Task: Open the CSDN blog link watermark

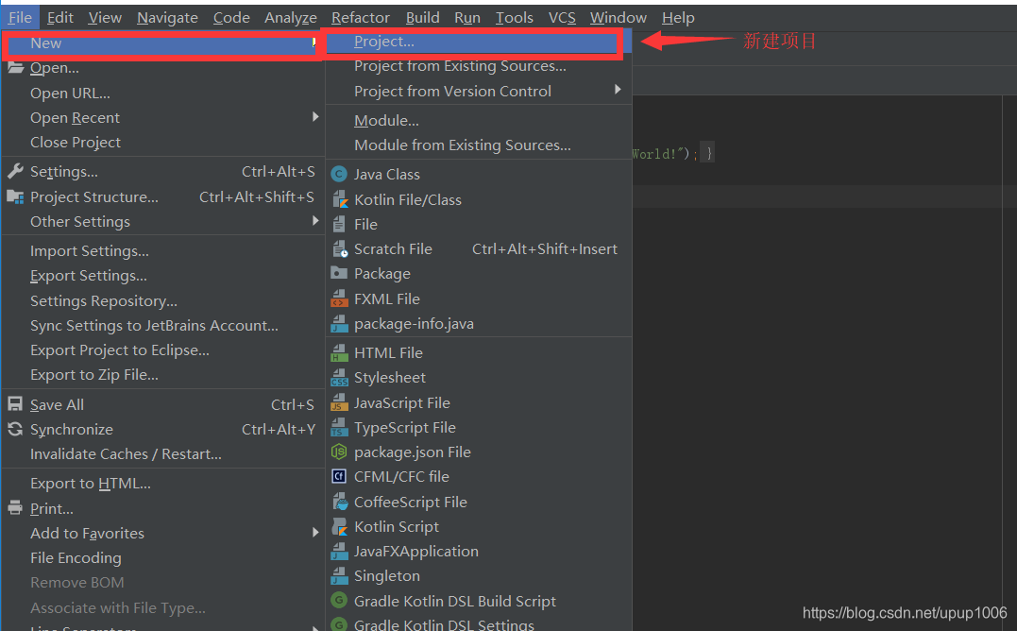Action: 904,612
